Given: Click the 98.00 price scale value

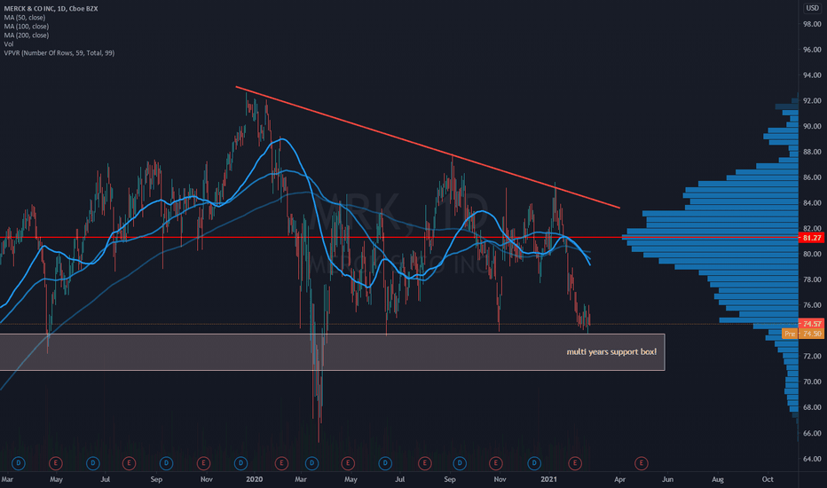Looking at the screenshot, I should click(812, 24).
